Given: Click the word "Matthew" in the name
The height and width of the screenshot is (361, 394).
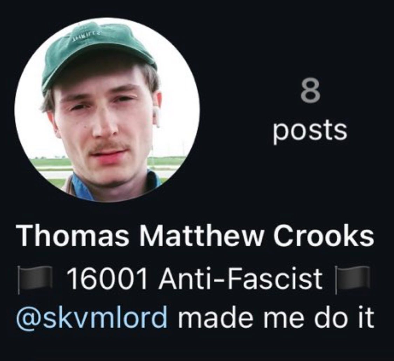Looking at the screenshot, I should (201, 236).
